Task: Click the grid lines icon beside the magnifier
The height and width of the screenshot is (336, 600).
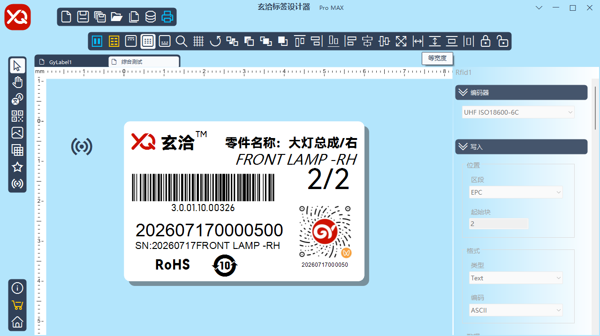Action: pyautogui.click(x=198, y=41)
